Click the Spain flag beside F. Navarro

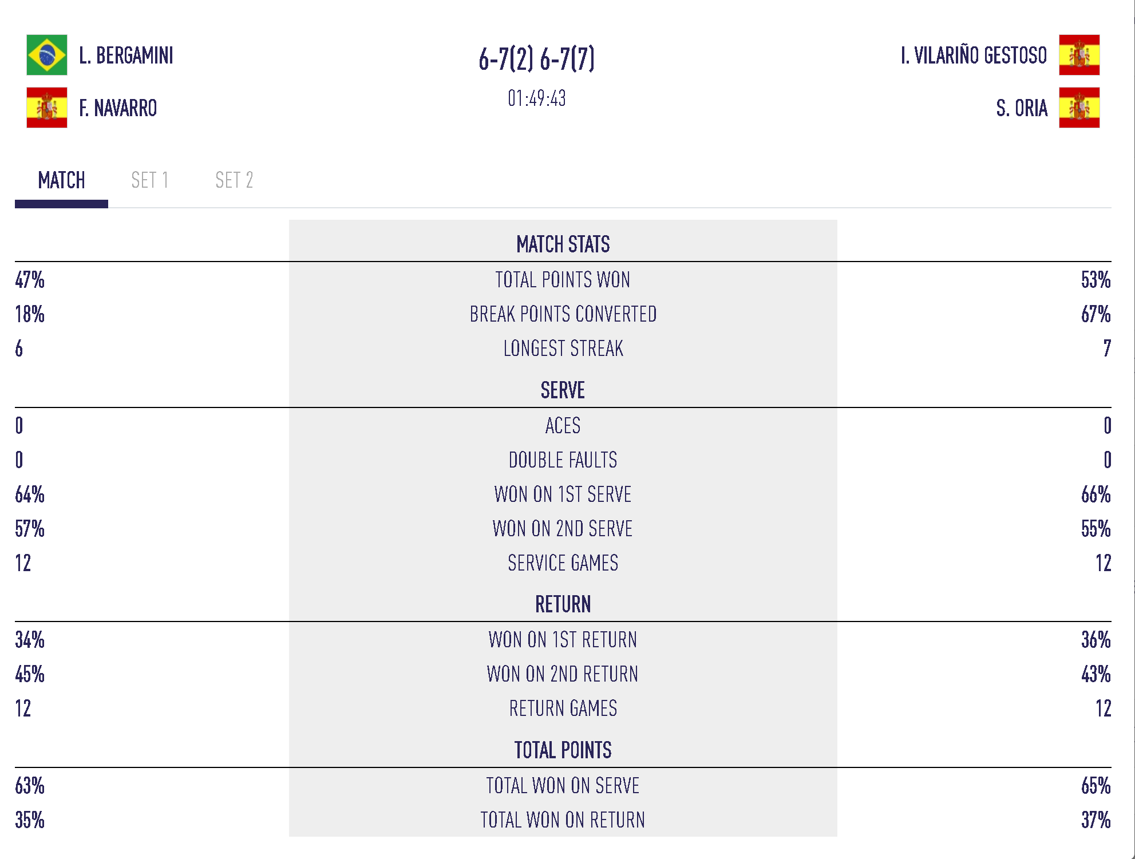coord(47,108)
